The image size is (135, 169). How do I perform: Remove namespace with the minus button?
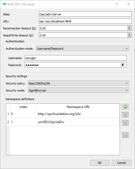(125, 135)
